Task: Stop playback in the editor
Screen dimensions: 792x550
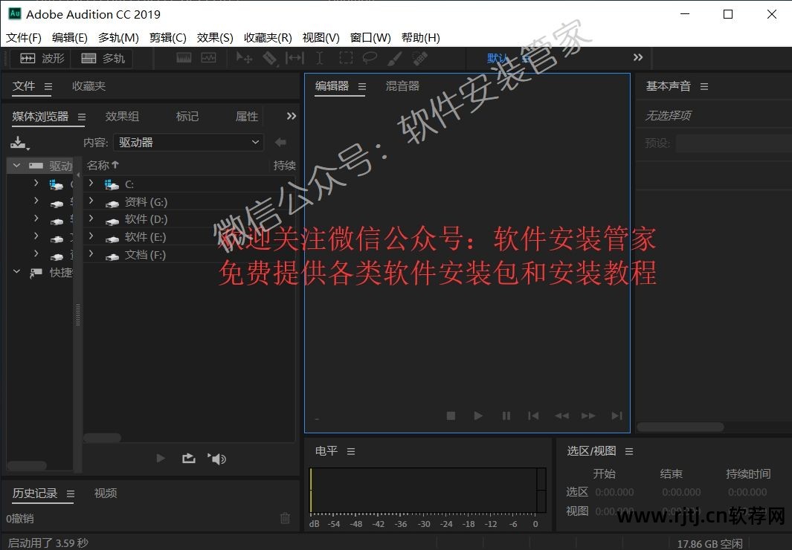Action: click(x=451, y=415)
